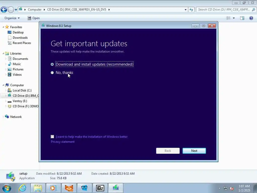Open the Privacy statement link
257x193 pixels.
tap(62, 142)
